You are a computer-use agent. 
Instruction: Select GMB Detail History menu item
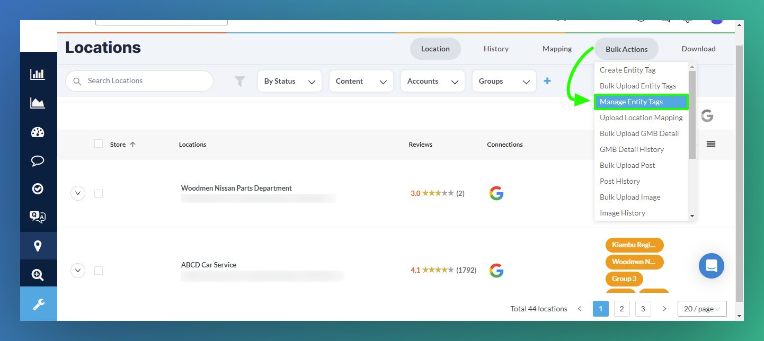(x=641, y=149)
